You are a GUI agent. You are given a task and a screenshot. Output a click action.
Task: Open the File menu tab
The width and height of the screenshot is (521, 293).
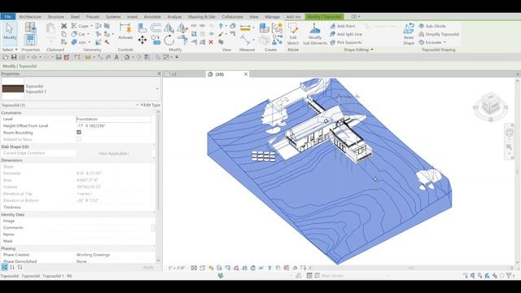(x=8, y=16)
